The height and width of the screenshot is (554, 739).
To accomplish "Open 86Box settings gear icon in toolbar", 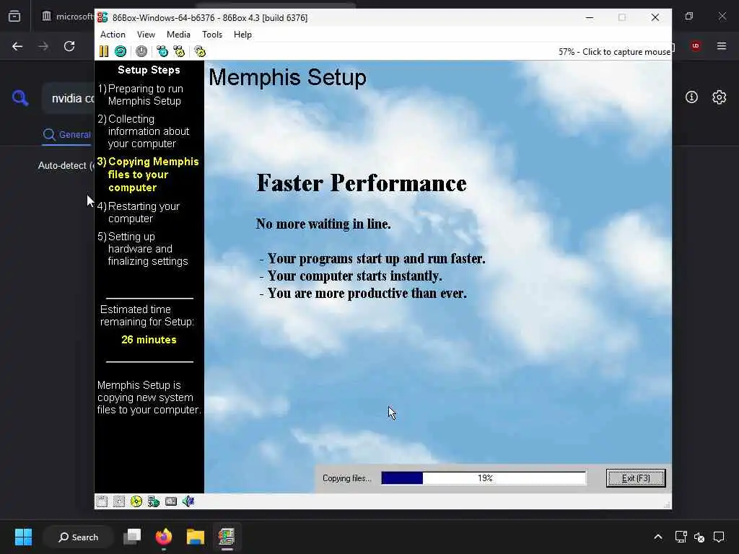I will point(200,51).
